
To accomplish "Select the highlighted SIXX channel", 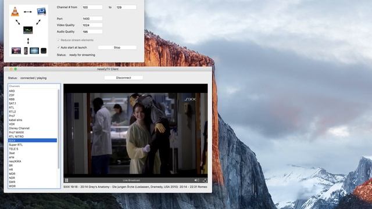I will coord(33,140).
